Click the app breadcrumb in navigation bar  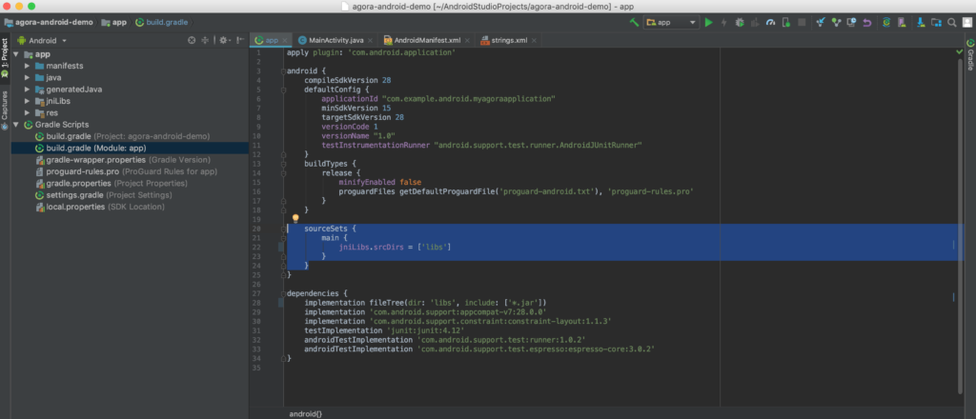[114, 23]
